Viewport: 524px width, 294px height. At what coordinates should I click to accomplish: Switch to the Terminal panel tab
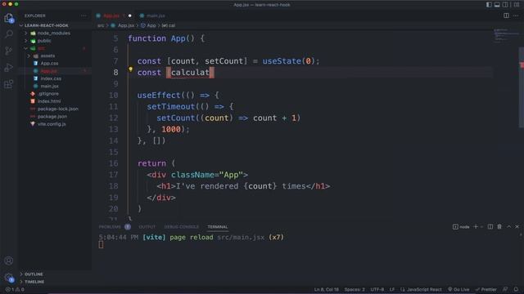(218, 227)
